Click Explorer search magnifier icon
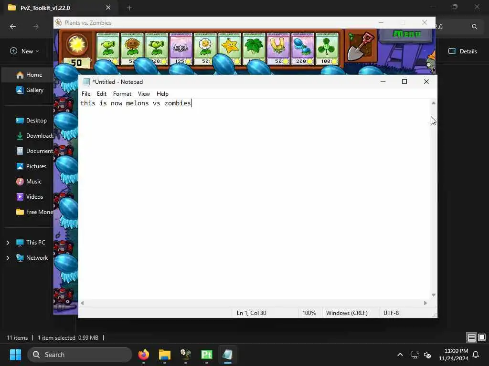This screenshot has width=489, height=366. pos(474,27)
